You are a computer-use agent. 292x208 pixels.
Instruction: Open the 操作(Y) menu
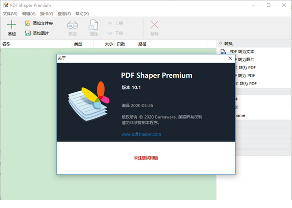pos(47,14)
